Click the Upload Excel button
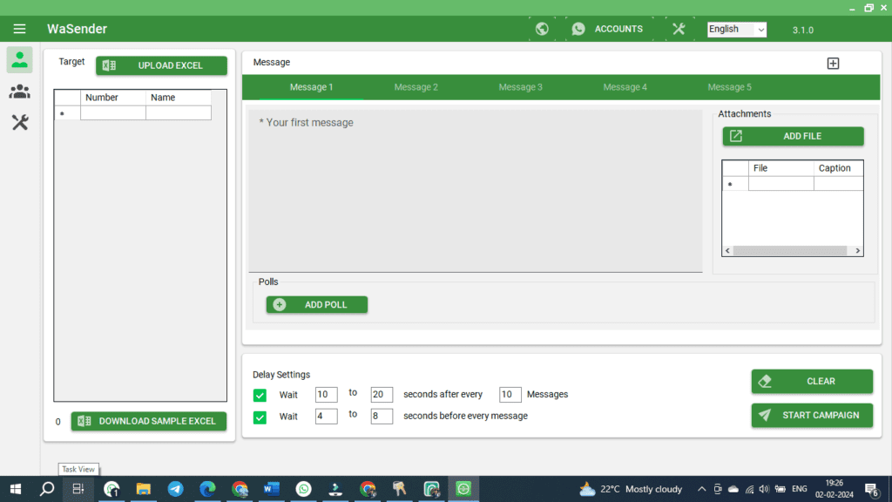The height and width of the screenshot is (502, 892). click(x=161, y=65)
